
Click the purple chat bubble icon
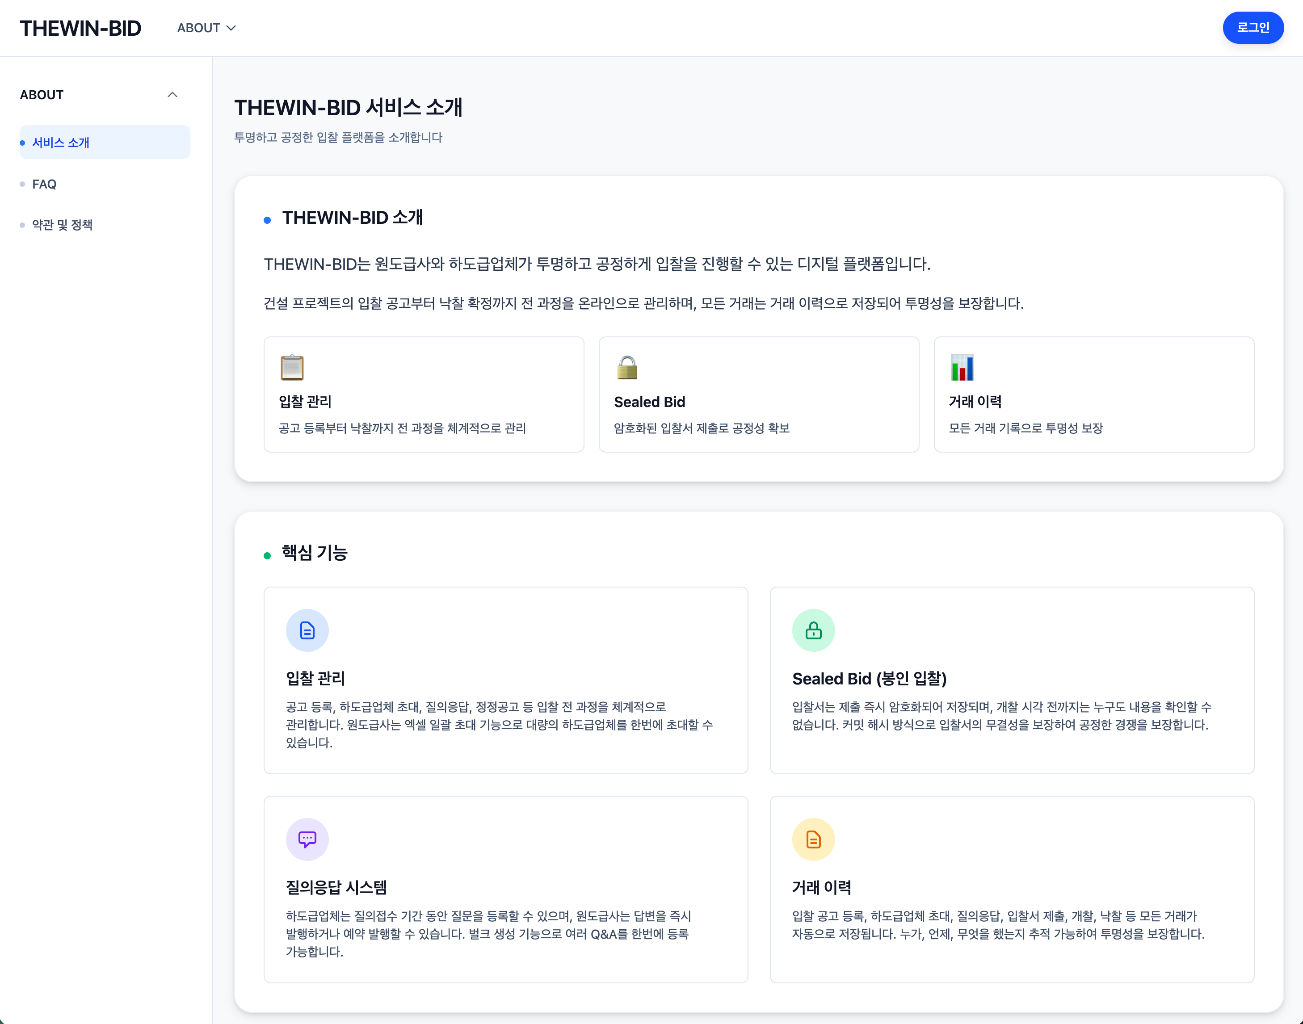click(x=307, y=839)
